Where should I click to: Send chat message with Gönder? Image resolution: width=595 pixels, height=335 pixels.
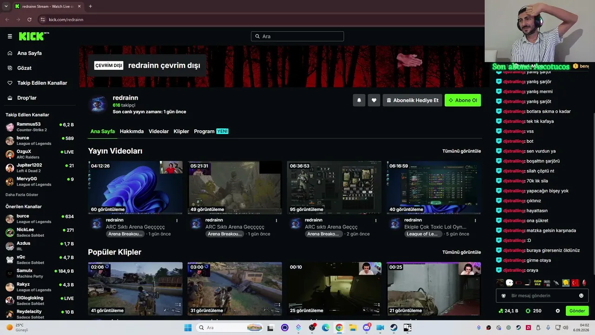coord(577,311)
